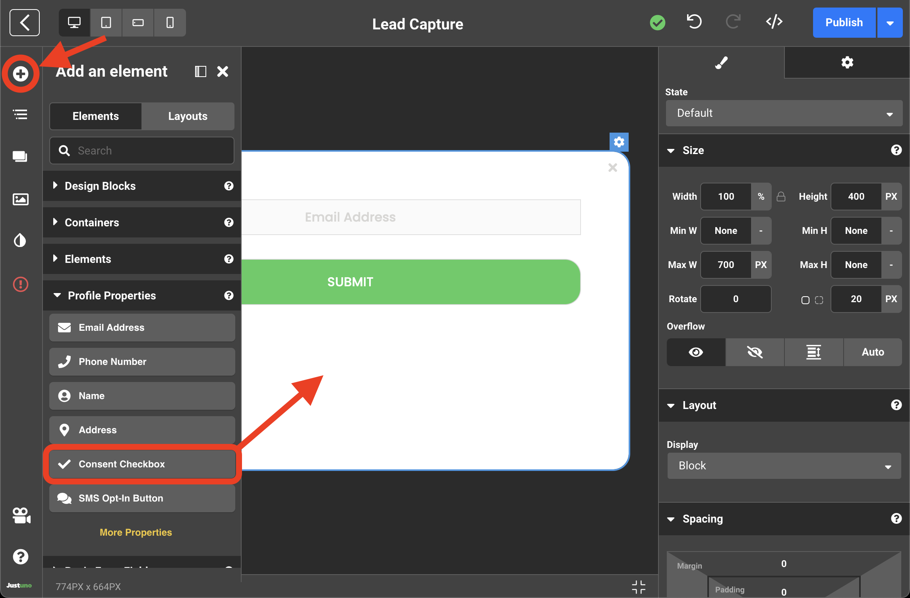Click the More Properties link
Viewport: 910px width, 598px height.
[x=136, y=532]
